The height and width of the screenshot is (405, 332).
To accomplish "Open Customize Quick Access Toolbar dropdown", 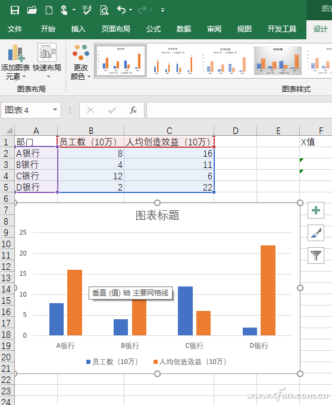I will point(162,10).
